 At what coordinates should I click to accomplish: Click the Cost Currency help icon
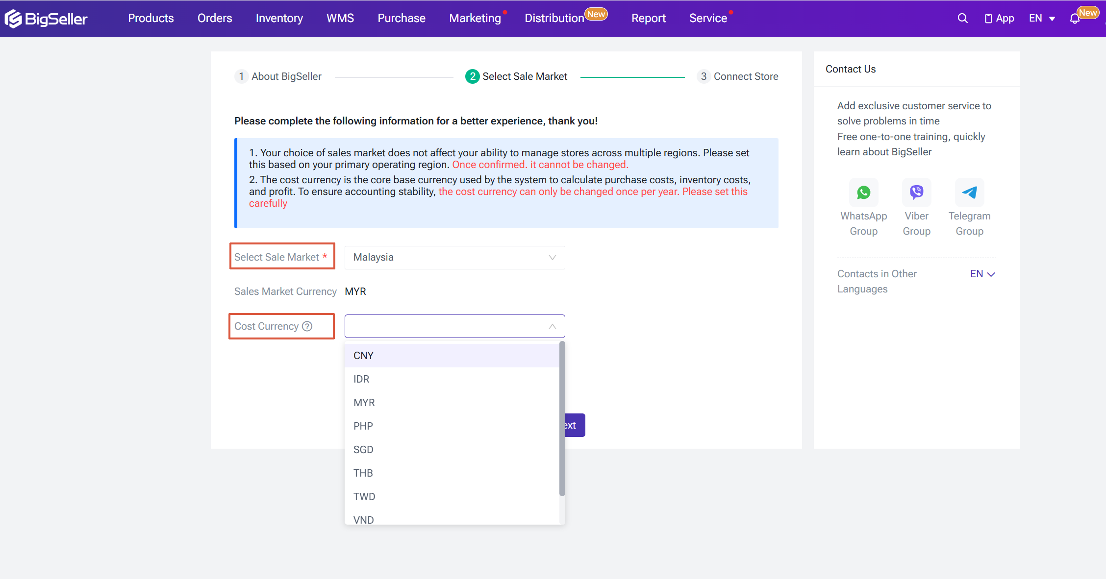point(307,326)
